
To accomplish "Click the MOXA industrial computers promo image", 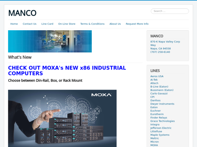I will (62, 118).
